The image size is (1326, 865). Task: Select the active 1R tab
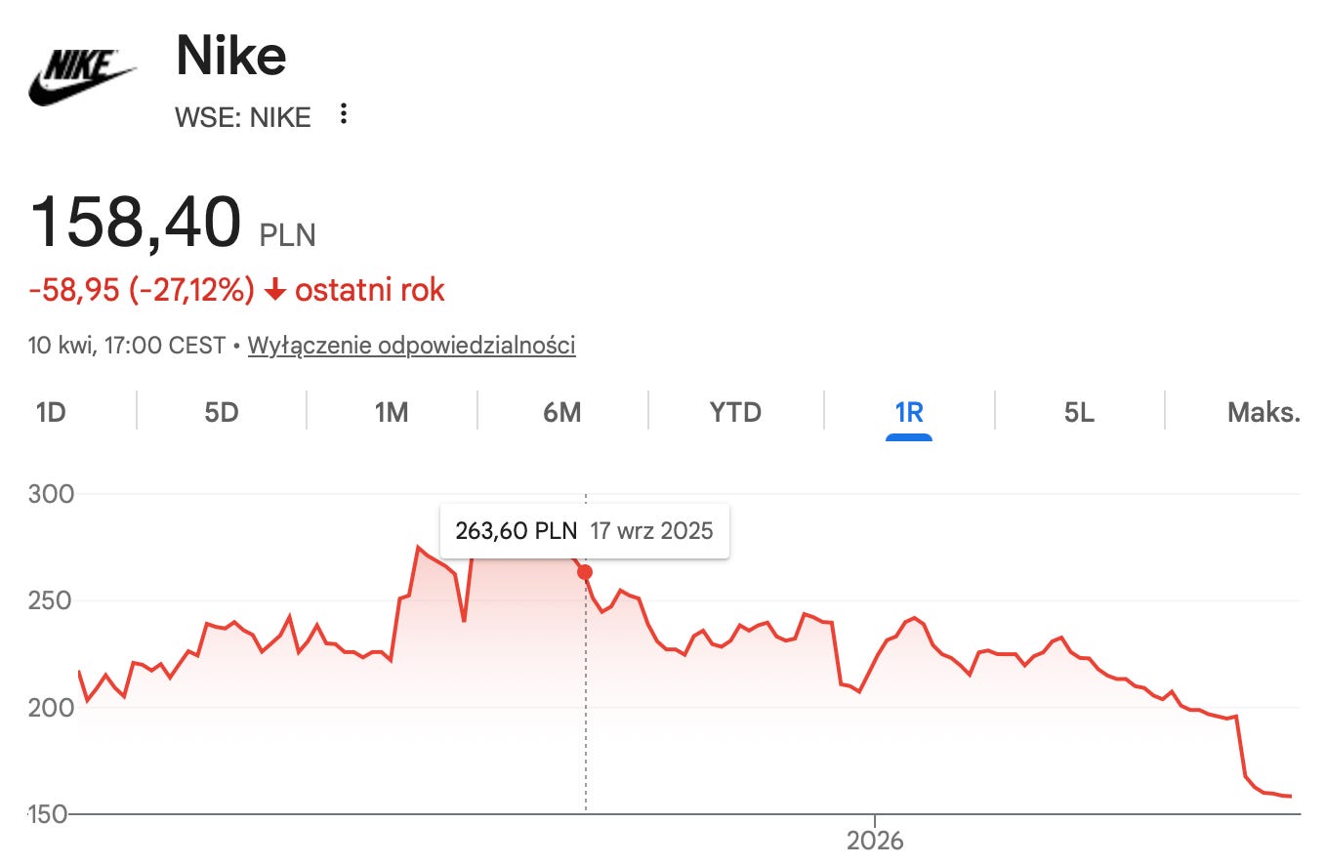[x=909, y=412]
